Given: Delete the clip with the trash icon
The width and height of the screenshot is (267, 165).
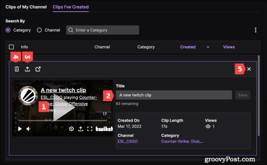Looking at the screenshot, I should (x=17, y=69).
